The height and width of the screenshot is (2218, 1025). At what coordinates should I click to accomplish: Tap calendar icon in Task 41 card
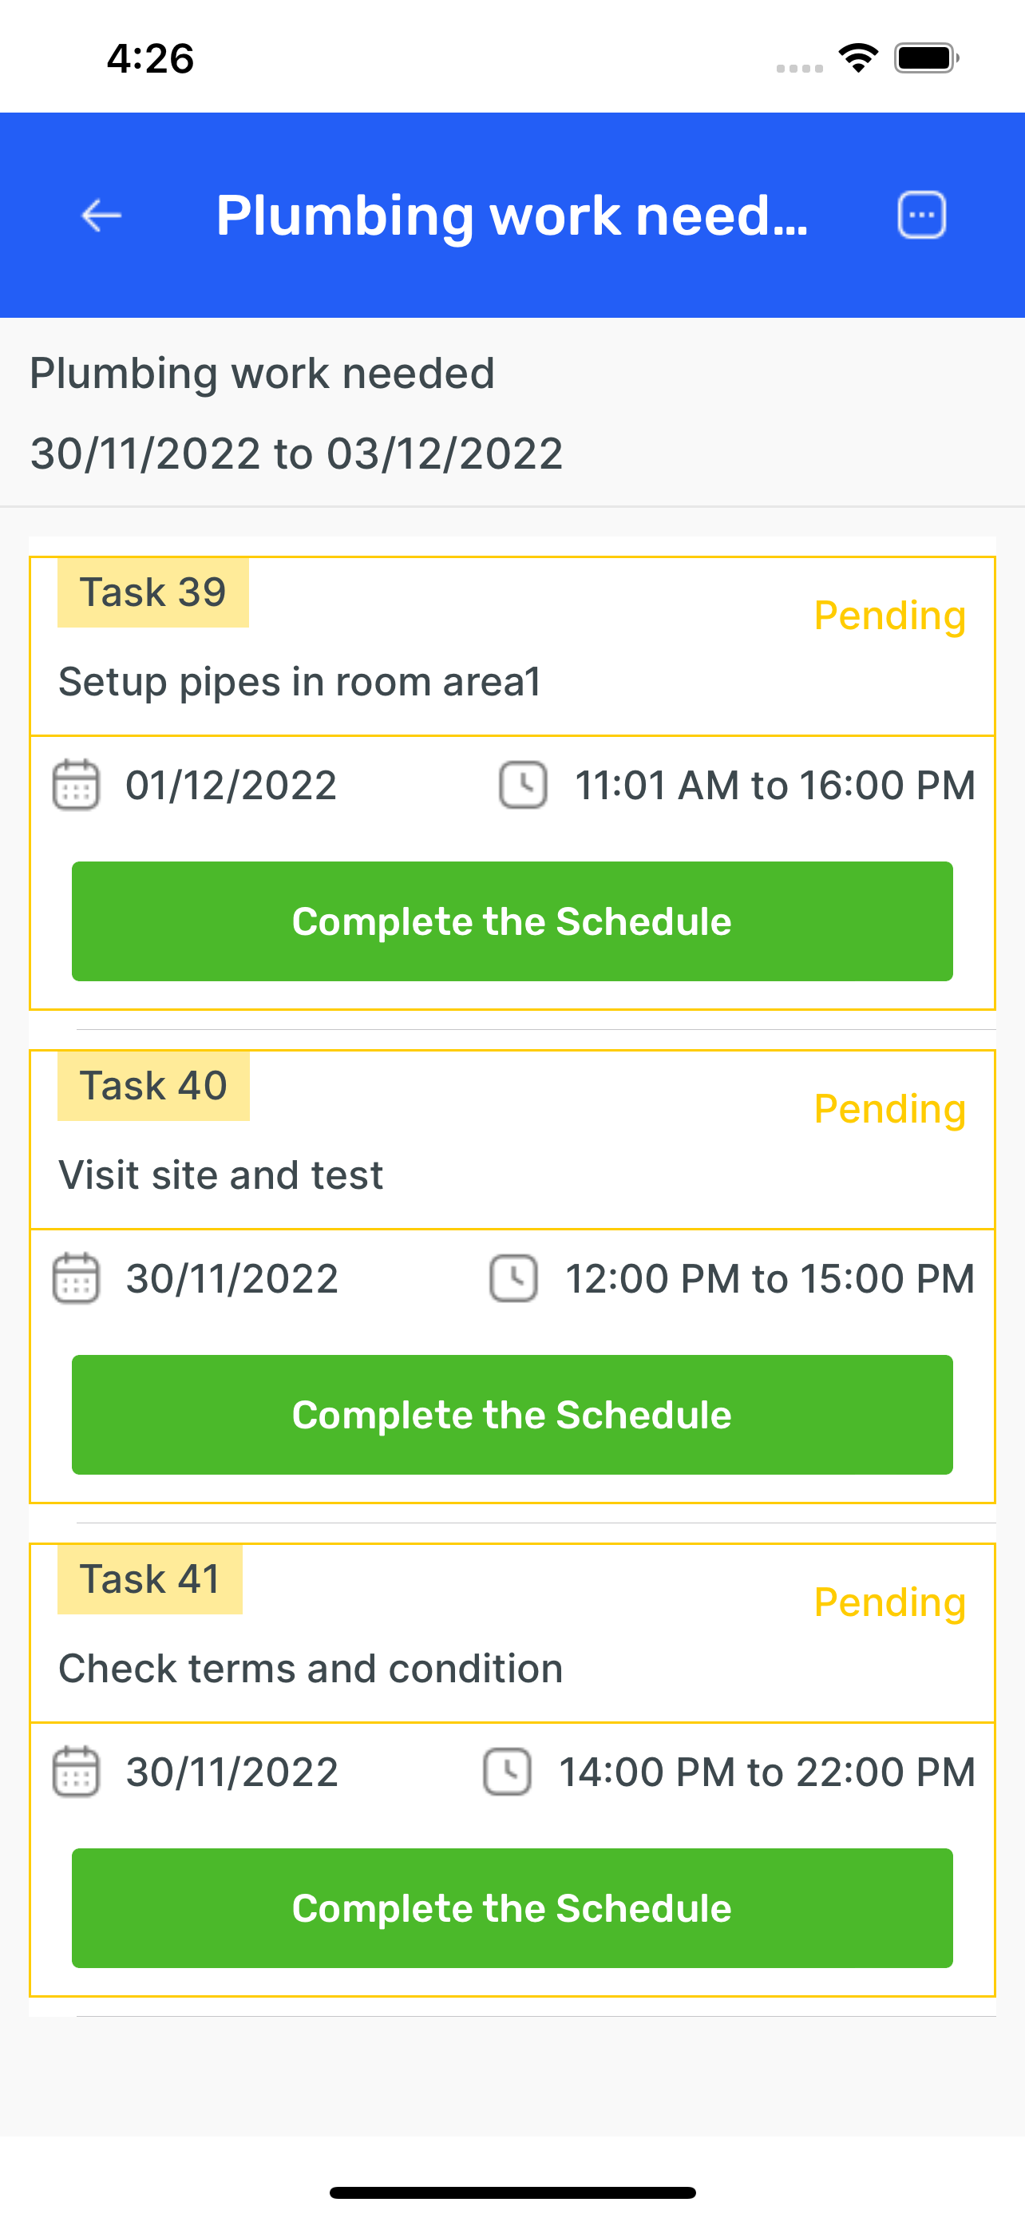pos(77,1771)
